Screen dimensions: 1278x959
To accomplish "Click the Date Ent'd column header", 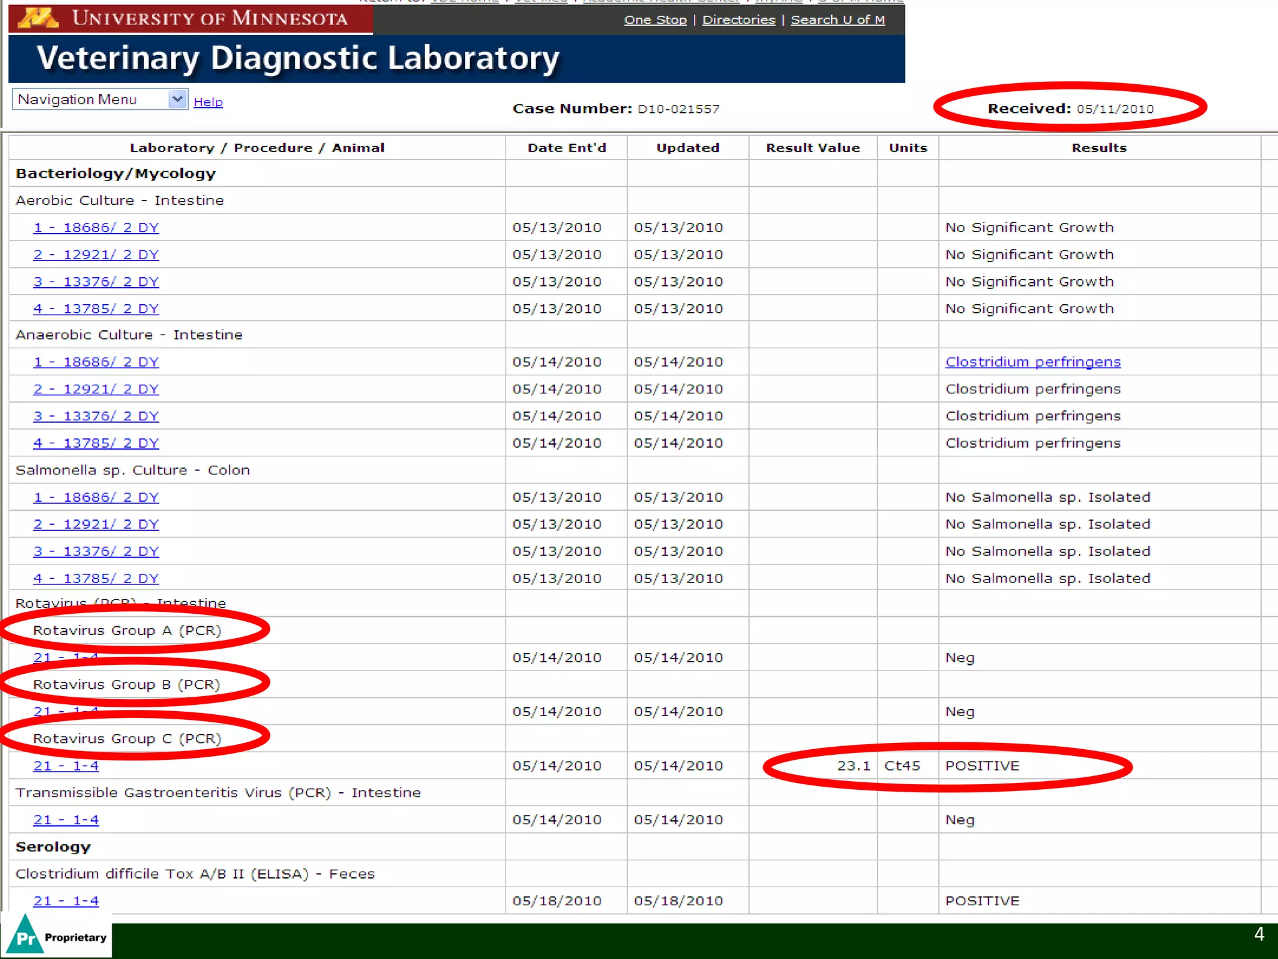I will click(566, 148).
